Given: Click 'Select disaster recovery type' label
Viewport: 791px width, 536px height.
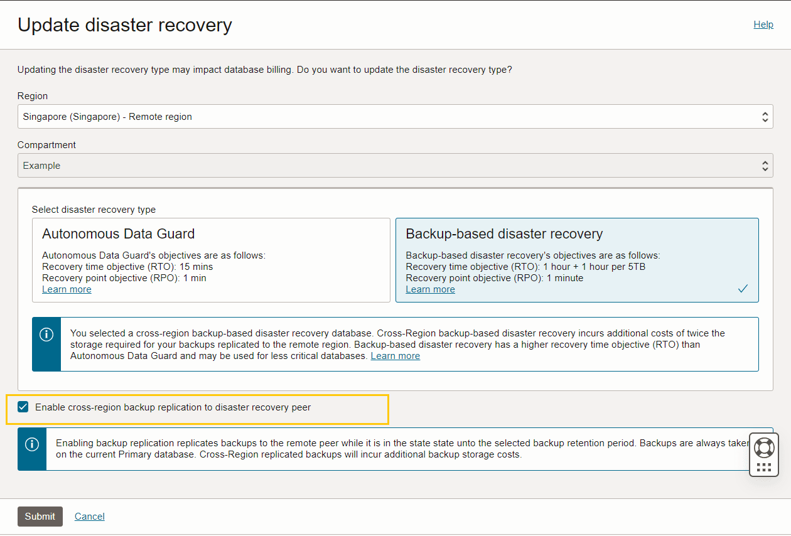Looking at the screenshot, I should (x=94, y=210).
